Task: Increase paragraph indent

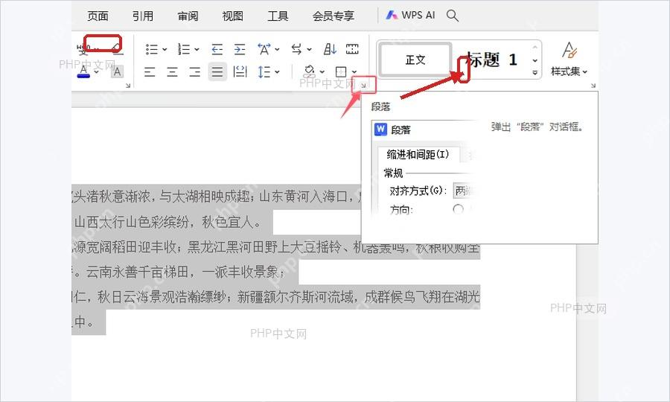Action: point(240,50)
